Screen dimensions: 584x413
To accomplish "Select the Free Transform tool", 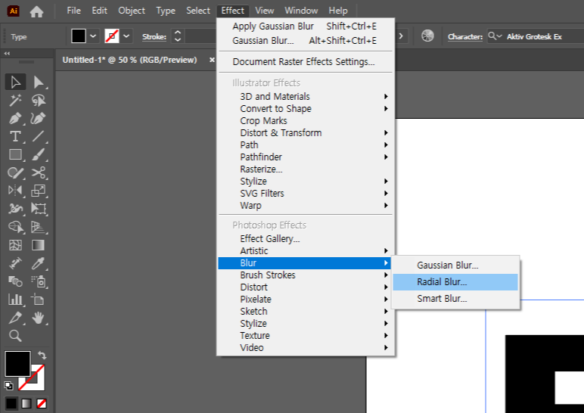I will click(x=39, y=209).
